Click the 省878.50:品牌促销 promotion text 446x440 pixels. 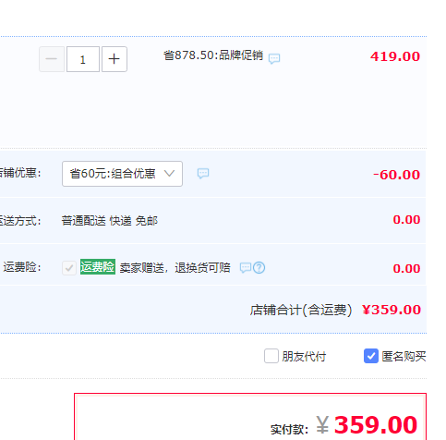(x=213, y=55)
